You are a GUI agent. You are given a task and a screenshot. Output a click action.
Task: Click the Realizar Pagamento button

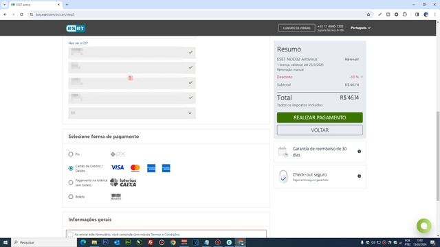(320, 117)
